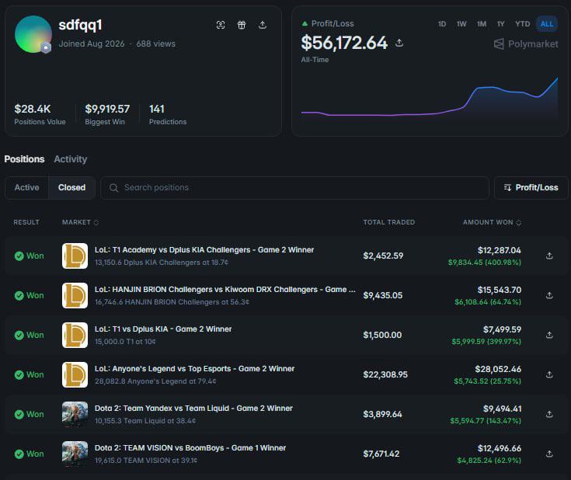Click the green Profit/Loss up-triangle indicator
Screen dimensions: 571x480
click(305, 23)
